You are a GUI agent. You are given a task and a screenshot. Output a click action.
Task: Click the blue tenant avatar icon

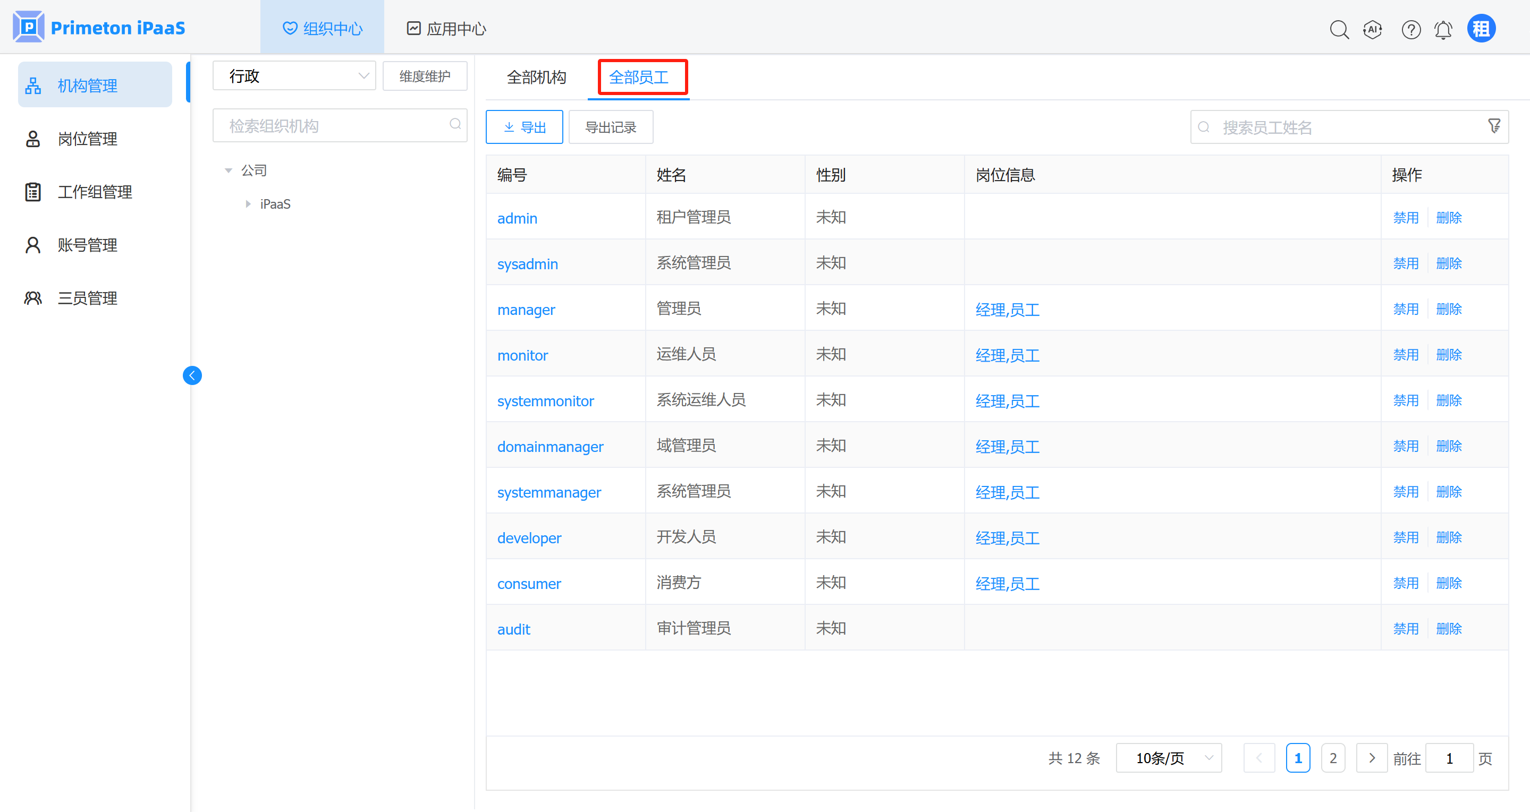pyautogui.click(x=1481, y=29)
